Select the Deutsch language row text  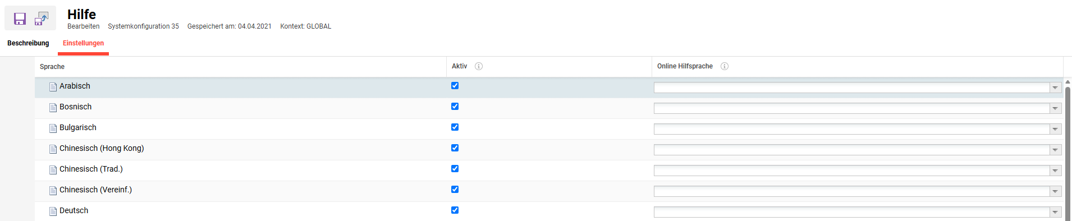pyautogui.click(x=74, y=210)
